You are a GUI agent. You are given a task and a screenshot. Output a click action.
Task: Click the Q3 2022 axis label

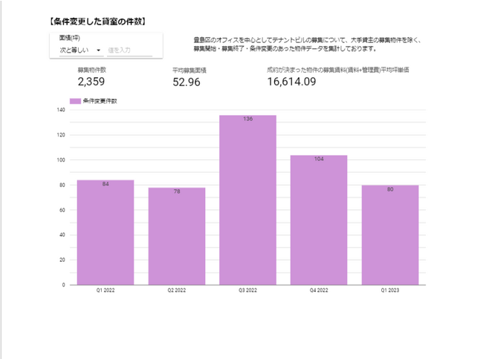point(247,291)
